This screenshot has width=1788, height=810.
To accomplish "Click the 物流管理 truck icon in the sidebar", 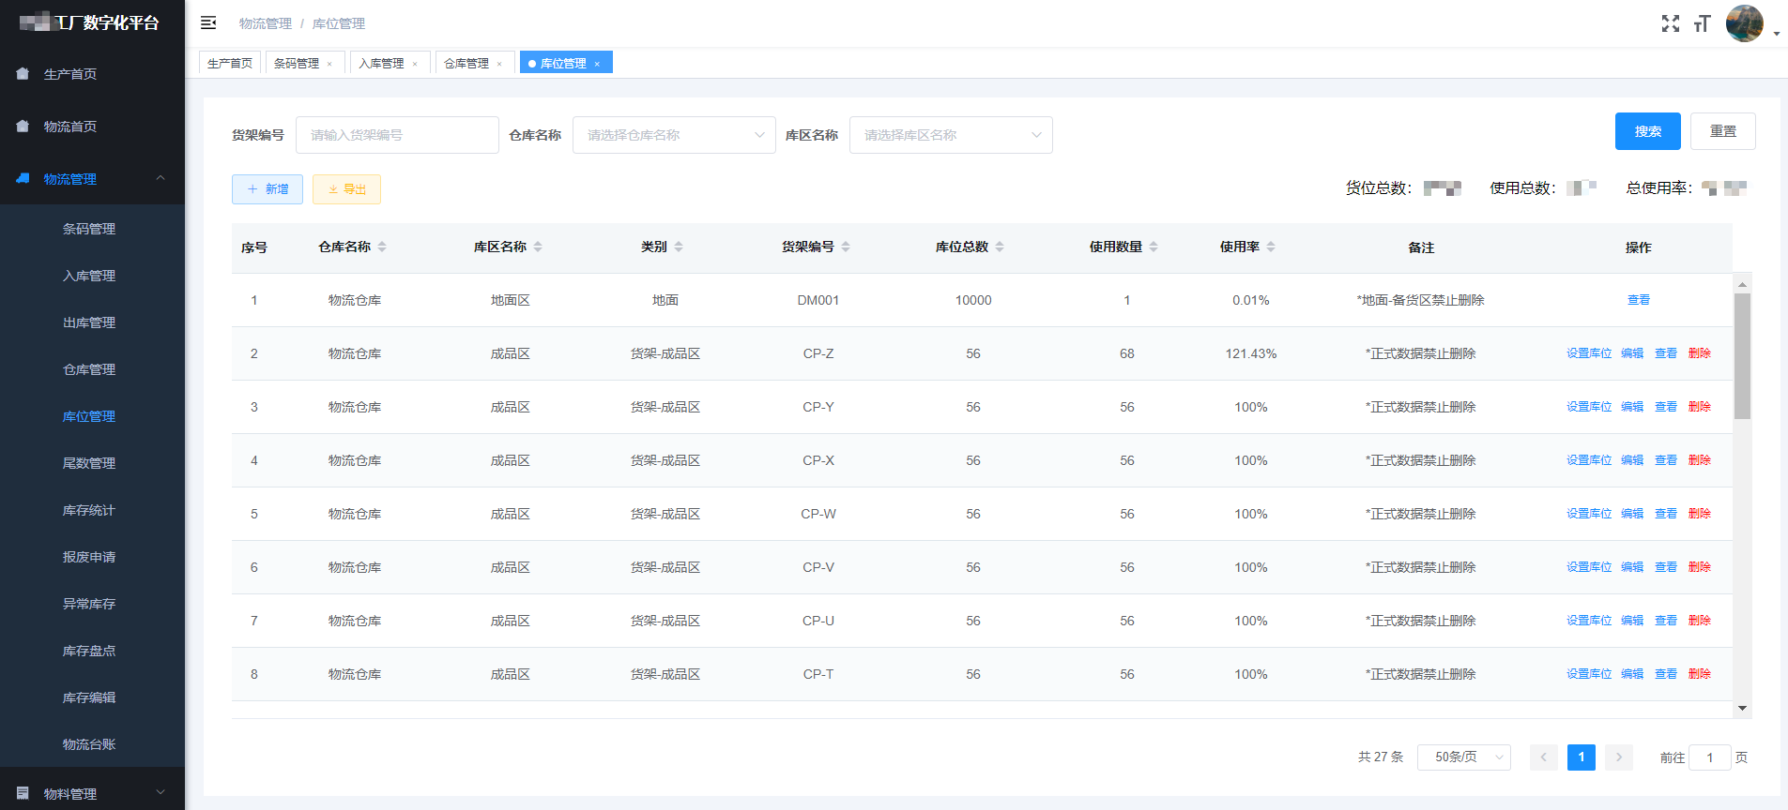I will [x=23, y=178].
